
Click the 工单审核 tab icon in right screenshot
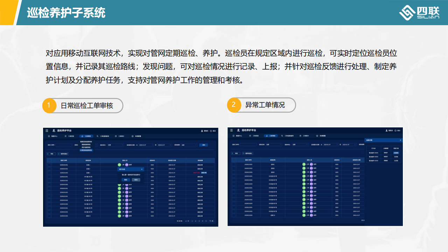click(x=267, y=136)
